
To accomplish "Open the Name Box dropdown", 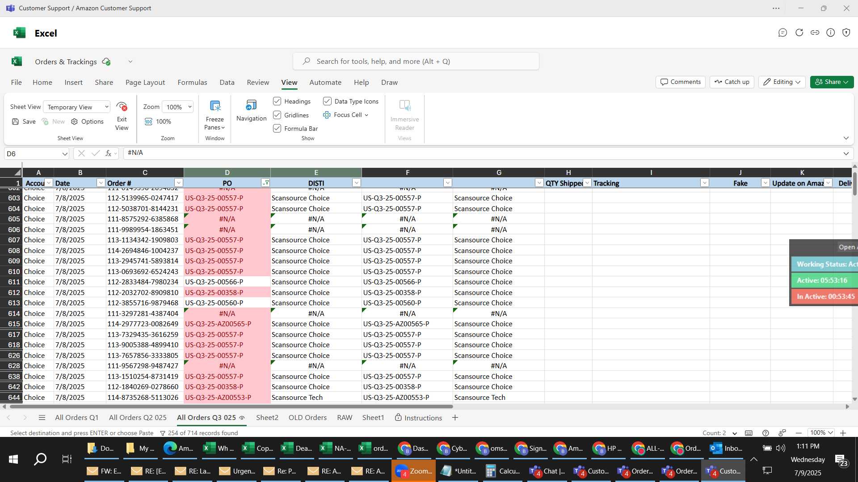I will (x=65, y=154).
